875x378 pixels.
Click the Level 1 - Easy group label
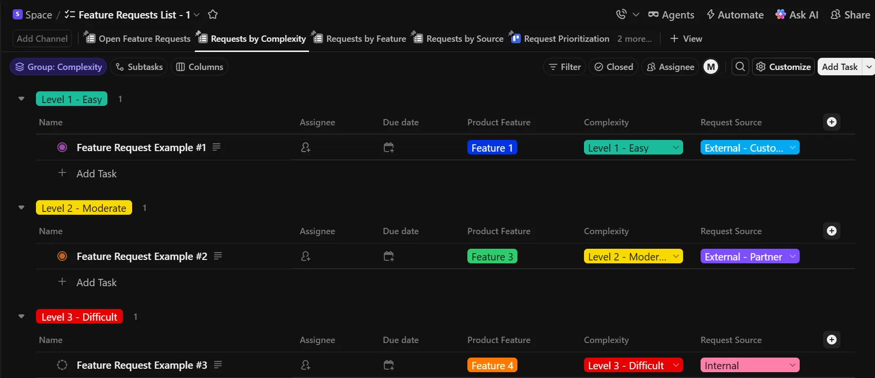tap(72, 99)
